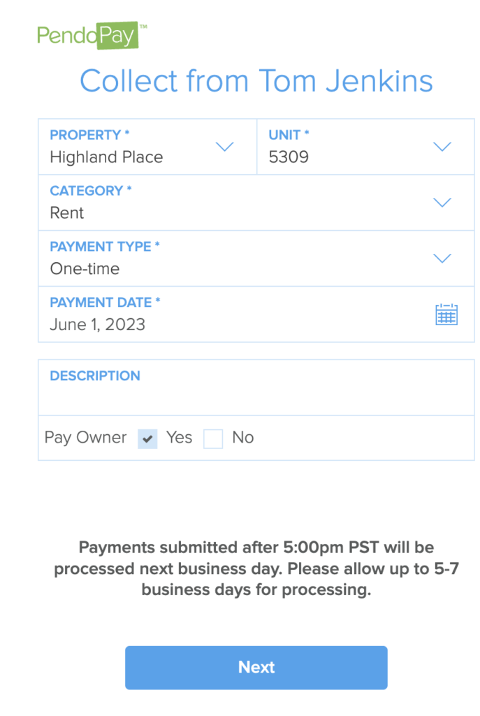Viewport: 480px width, 716px height.
Task: Select the Highland Place property value
Action: [106, 157]
